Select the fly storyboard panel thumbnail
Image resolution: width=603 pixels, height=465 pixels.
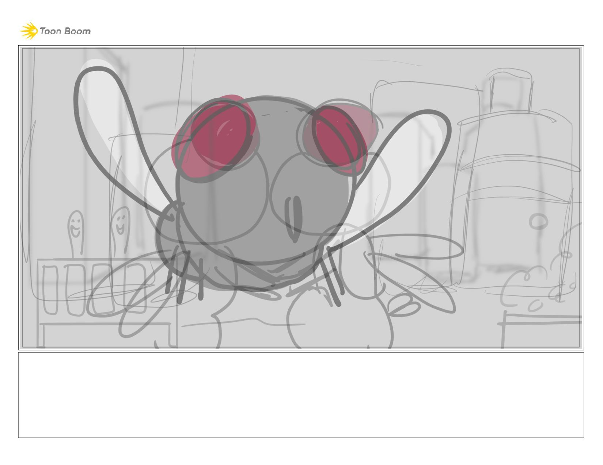[301, 198]
